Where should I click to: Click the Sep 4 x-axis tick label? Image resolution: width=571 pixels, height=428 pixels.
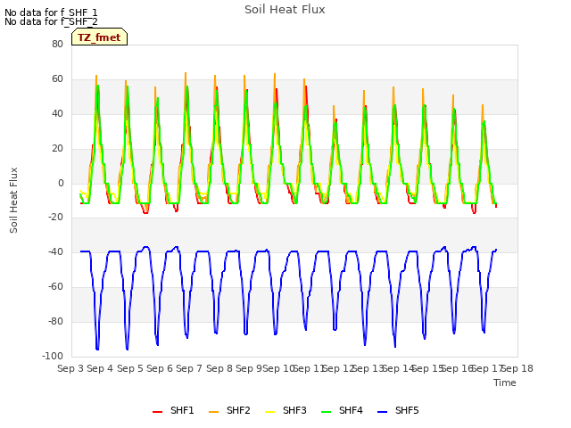[100, 368]
